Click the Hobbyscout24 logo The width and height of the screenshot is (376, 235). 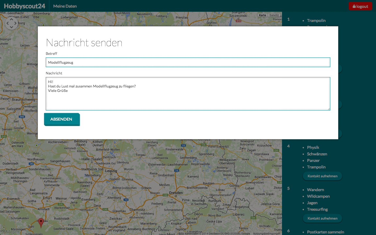pyautogui.click(x=25, y=6)
